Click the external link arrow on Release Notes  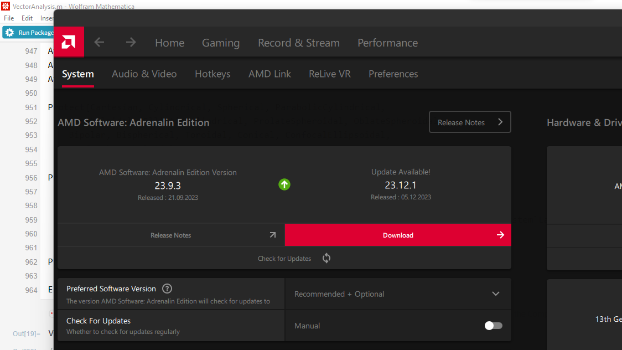272,235
